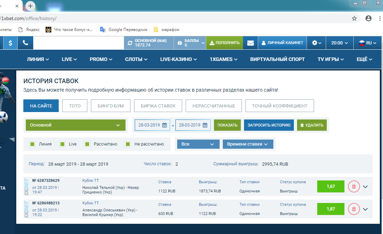Switch to the НЕРАССЧИТАННЫЕ tab

(214, 106)
